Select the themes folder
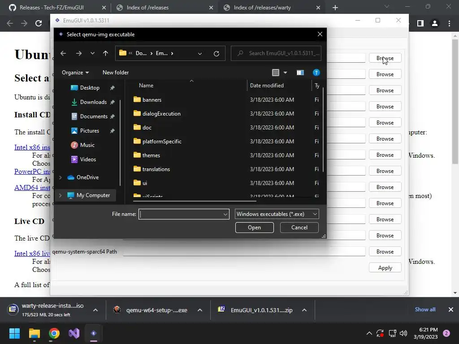 [151, 155]
